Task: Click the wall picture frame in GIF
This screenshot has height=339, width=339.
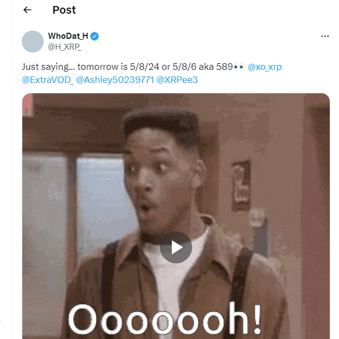Action: coord(241,186)
